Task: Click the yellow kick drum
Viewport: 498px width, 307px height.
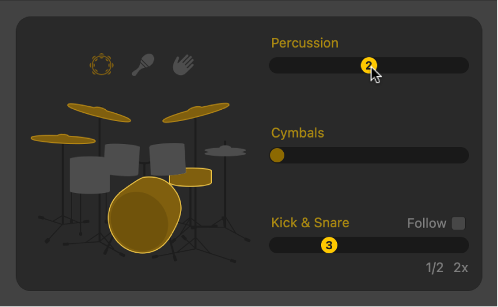Action: pos(145,215)
